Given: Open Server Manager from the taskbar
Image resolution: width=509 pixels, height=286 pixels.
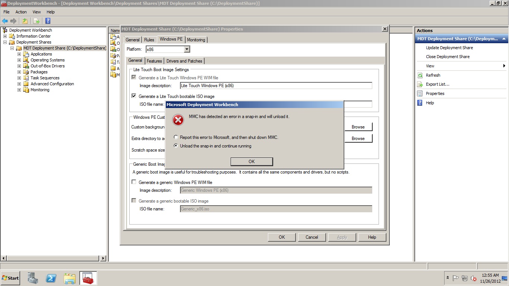Looking at the screenshot, I should click(33, 278).
